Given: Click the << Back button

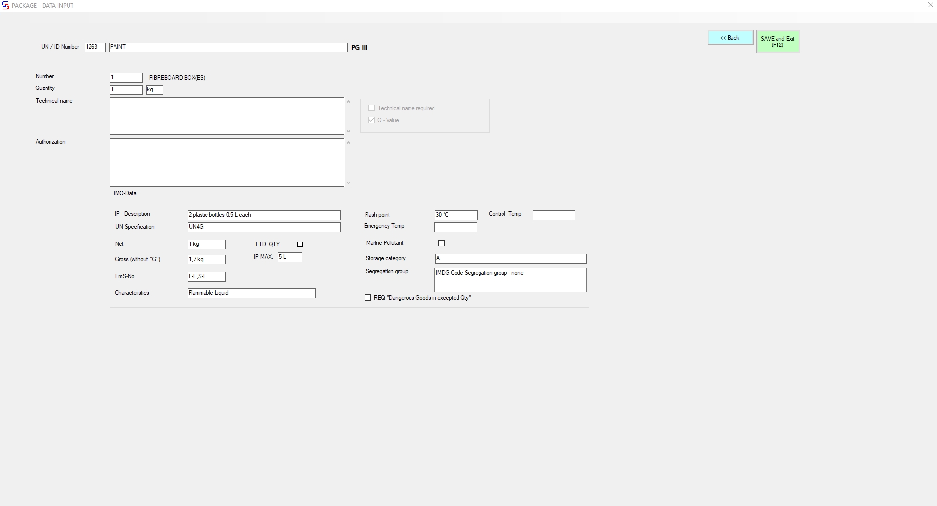Looking at the screenshot, I should 730,38.
